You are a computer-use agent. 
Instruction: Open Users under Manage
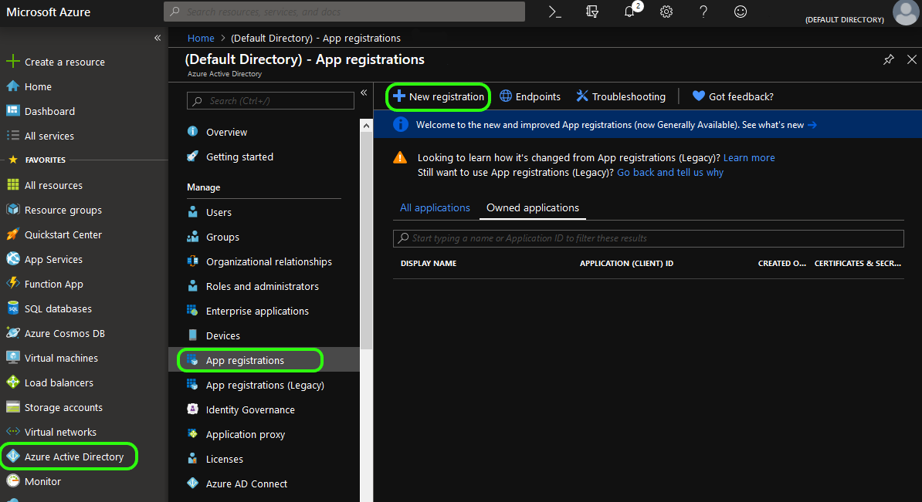tap(208, 212)
